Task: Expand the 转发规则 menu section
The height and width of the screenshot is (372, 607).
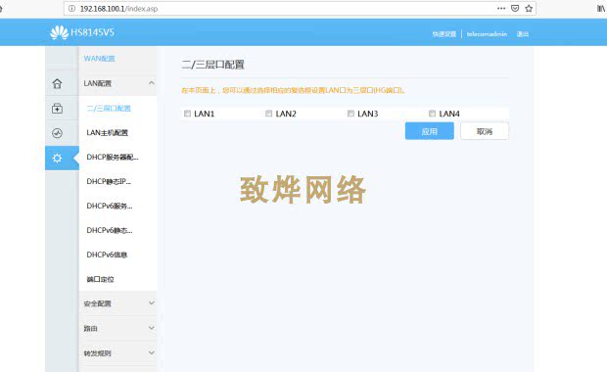Action: [118, 353]
